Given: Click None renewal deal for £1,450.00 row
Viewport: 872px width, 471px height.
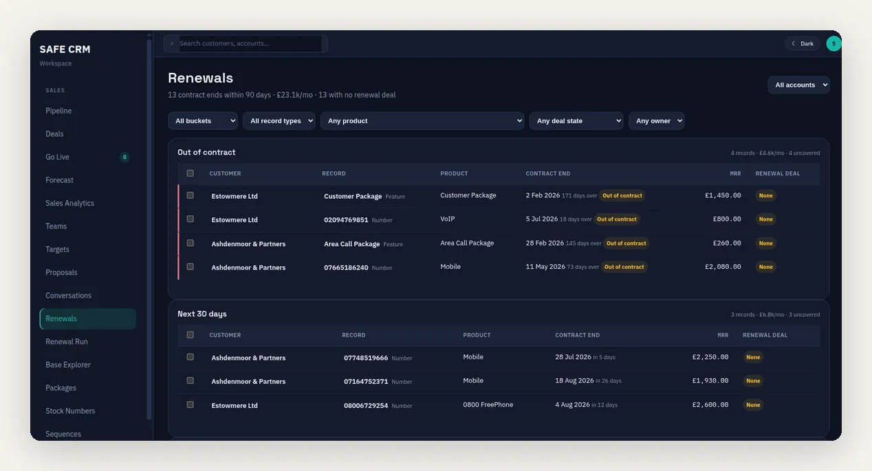Looking at the screenshot, I should 765,196.
